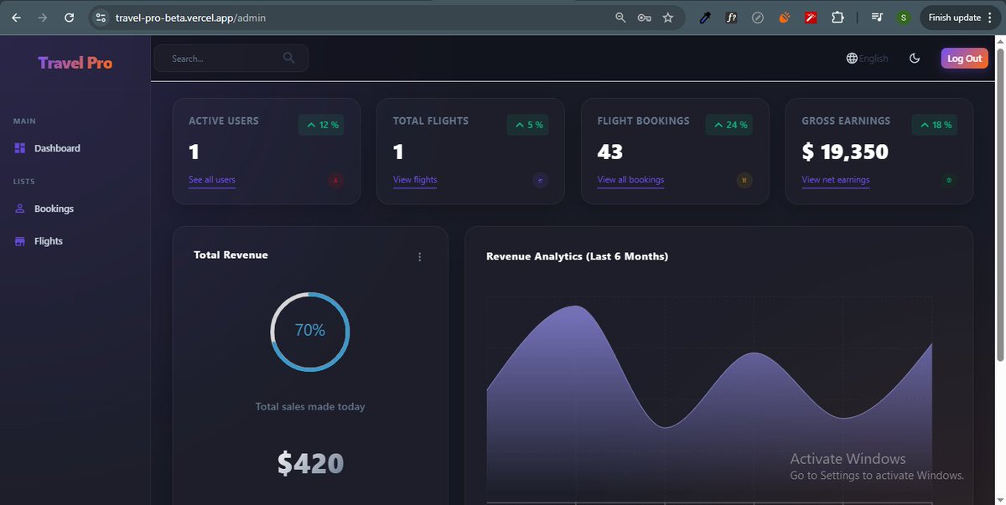Click the green icon on Gross Earnings card
1006x505 pixels.
949,180
